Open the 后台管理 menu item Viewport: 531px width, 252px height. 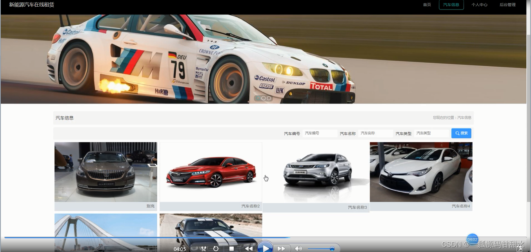[x=507, y=5]
